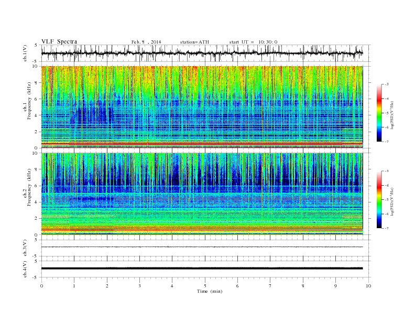Click the '-5' tick on ch.1 colorbar
The image size is (415, 321).
click(x=387, y=113)
